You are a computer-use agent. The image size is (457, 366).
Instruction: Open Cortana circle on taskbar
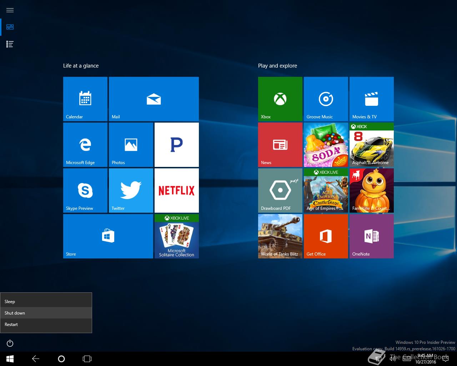point(61,358)
